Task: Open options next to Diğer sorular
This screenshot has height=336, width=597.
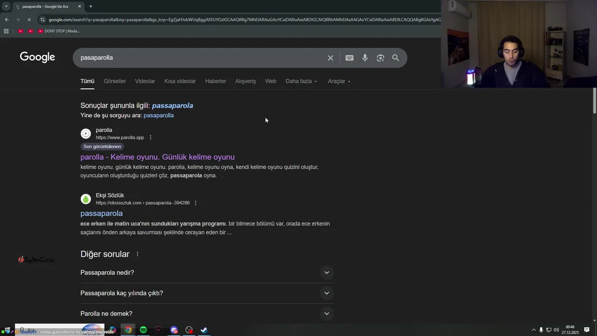Action: tap(137, 254)
